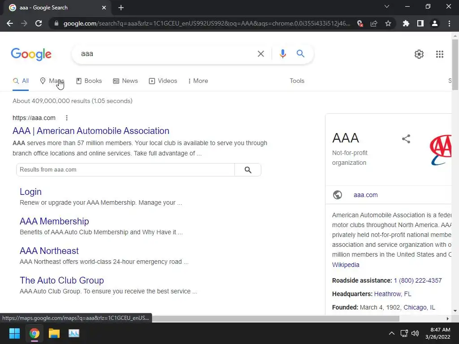459x344 pixels.
Task: Open the AAA | American Automobile Association result
Action: (x=91, y=131)
